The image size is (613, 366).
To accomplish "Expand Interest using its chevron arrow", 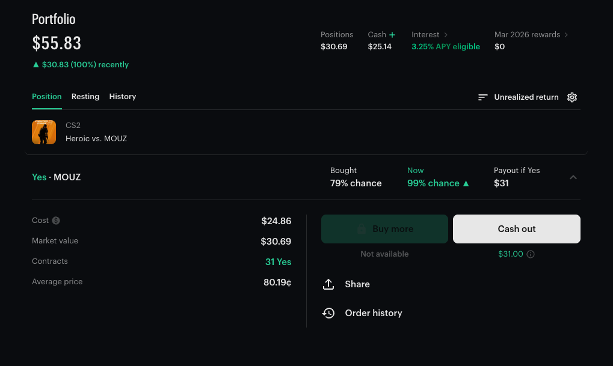I will (x=446, y=35).
